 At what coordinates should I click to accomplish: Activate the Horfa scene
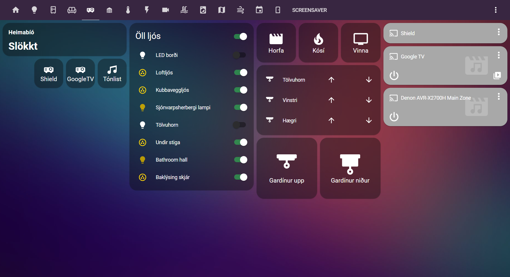pyautogui.click(x=276, y=43)
